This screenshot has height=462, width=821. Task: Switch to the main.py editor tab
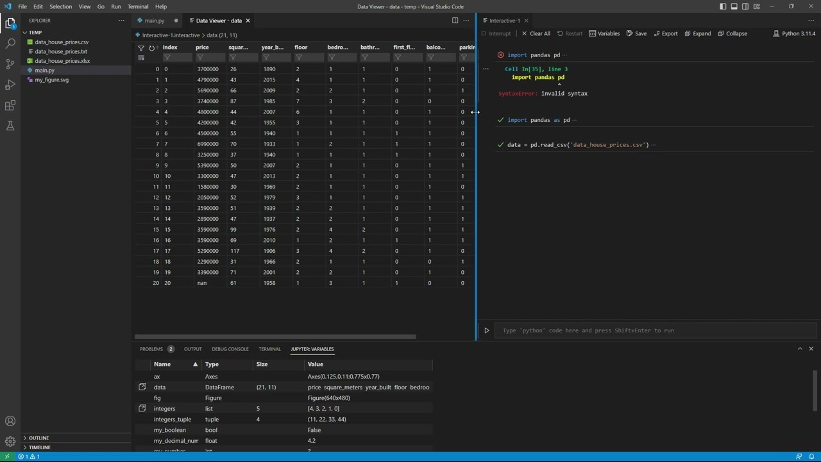coord(155,21)
